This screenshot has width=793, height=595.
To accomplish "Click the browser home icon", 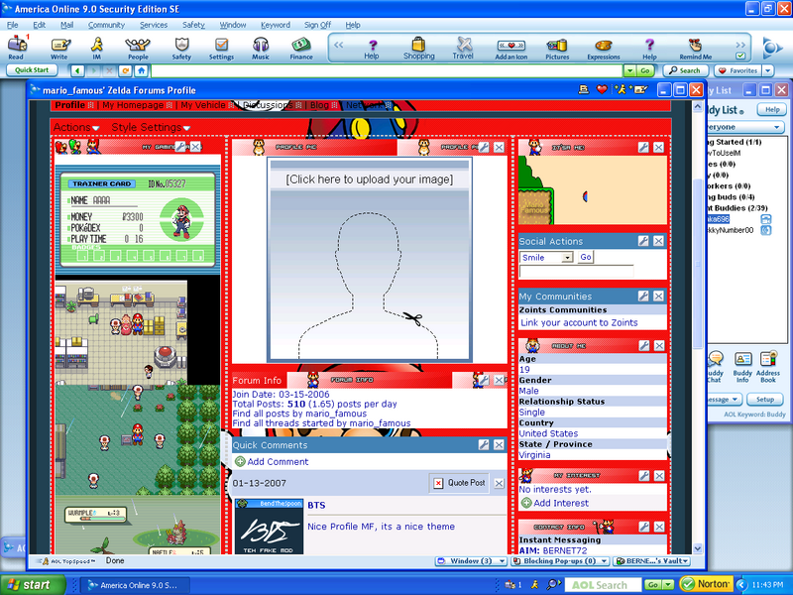I will coord(142,70).
